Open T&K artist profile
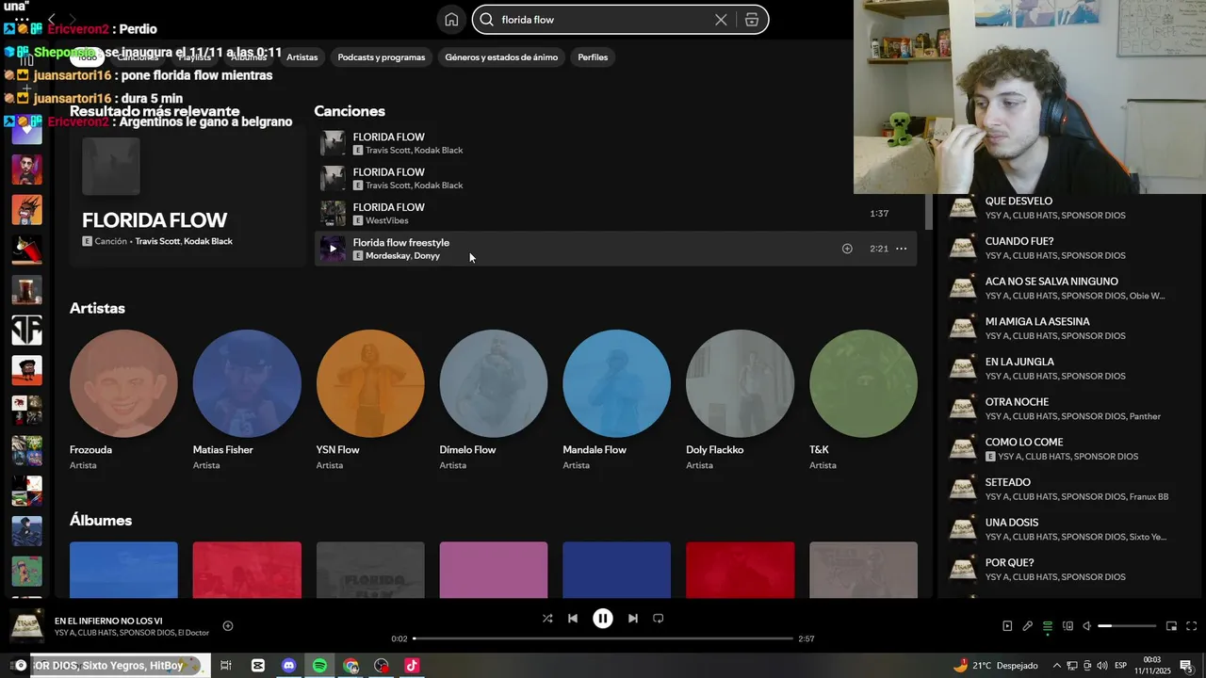This screenshot has height=678, width=1206. pyautogui.click(x=863, y=399)
